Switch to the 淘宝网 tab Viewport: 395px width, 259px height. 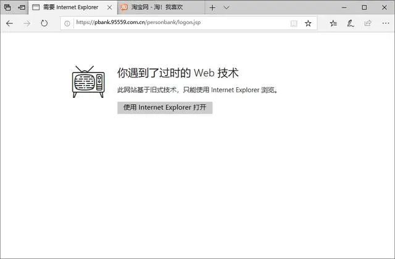pyautogui.click(x=160, y=7)
